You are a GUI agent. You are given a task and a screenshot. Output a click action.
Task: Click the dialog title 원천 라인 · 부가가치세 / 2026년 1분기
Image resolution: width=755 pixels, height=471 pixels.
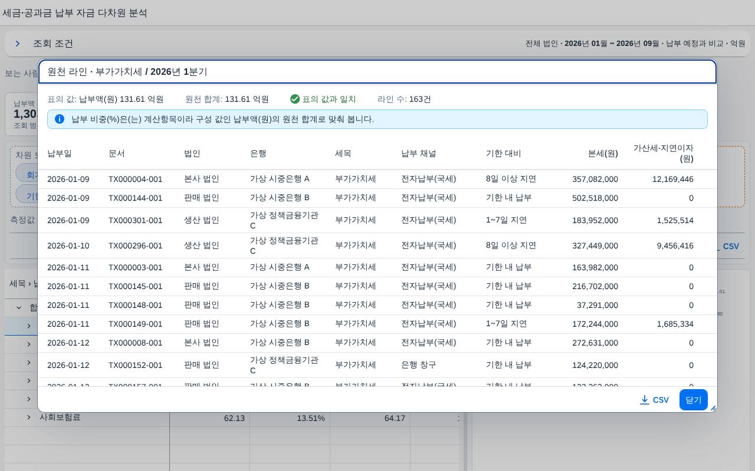pyautogui.click(x=127, y=72)
